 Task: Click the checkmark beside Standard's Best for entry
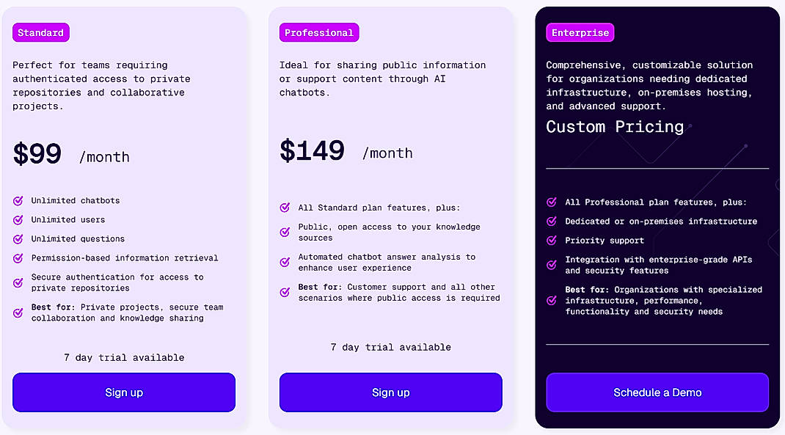[x=18, y=312]
